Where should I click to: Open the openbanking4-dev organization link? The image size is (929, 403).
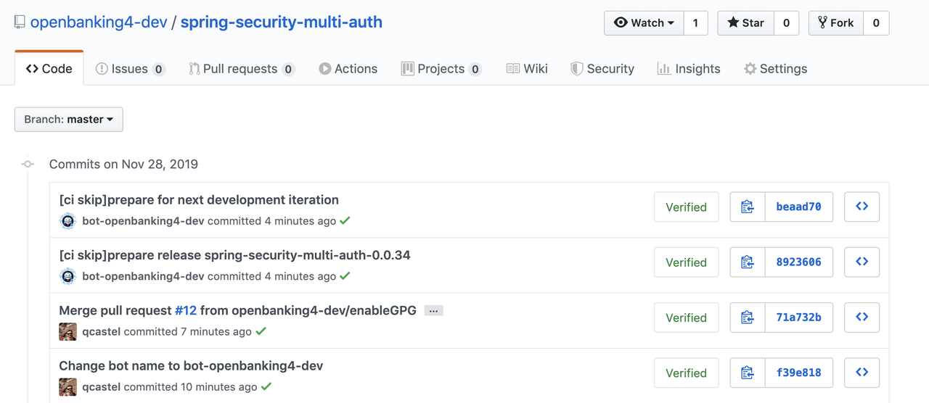99,22
